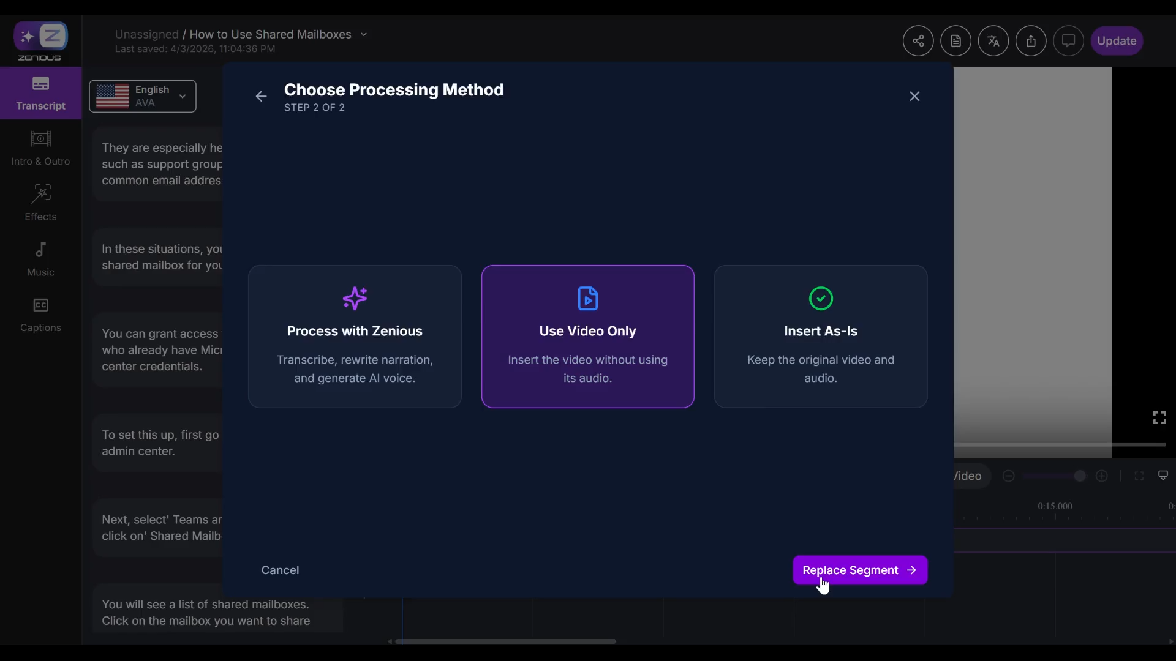Click the timeline zoom in icon
The height and width of the screenshot is (661, 1176).
[x=1101, y=476]
